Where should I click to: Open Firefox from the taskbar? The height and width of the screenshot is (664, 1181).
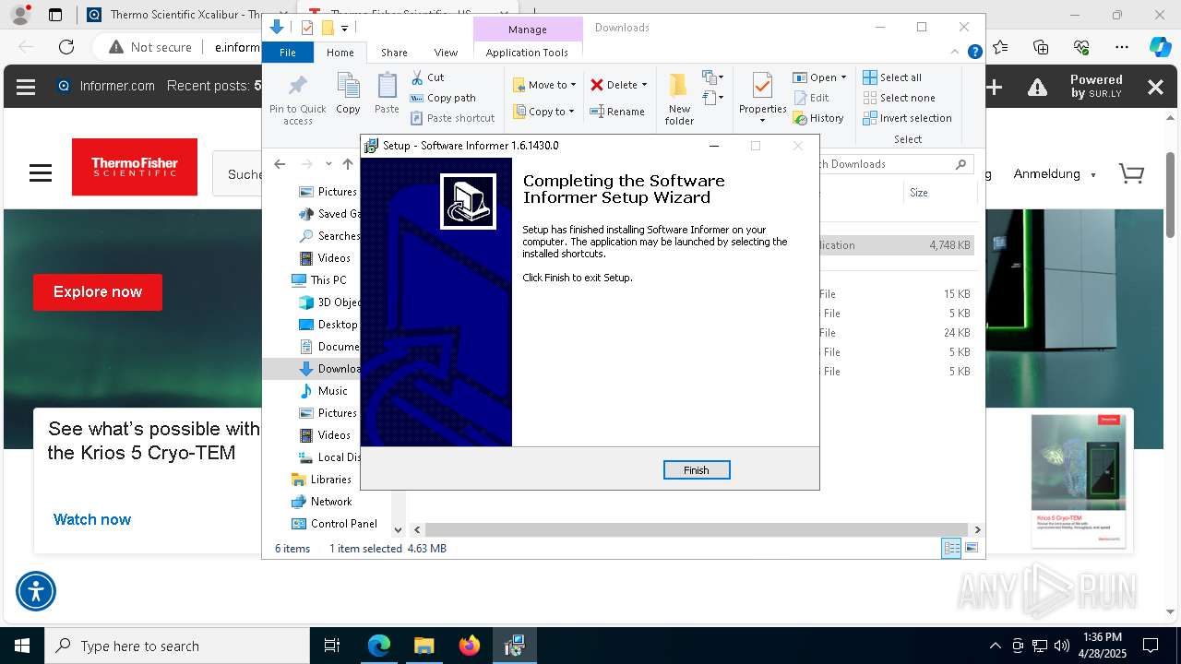[470, 646]
